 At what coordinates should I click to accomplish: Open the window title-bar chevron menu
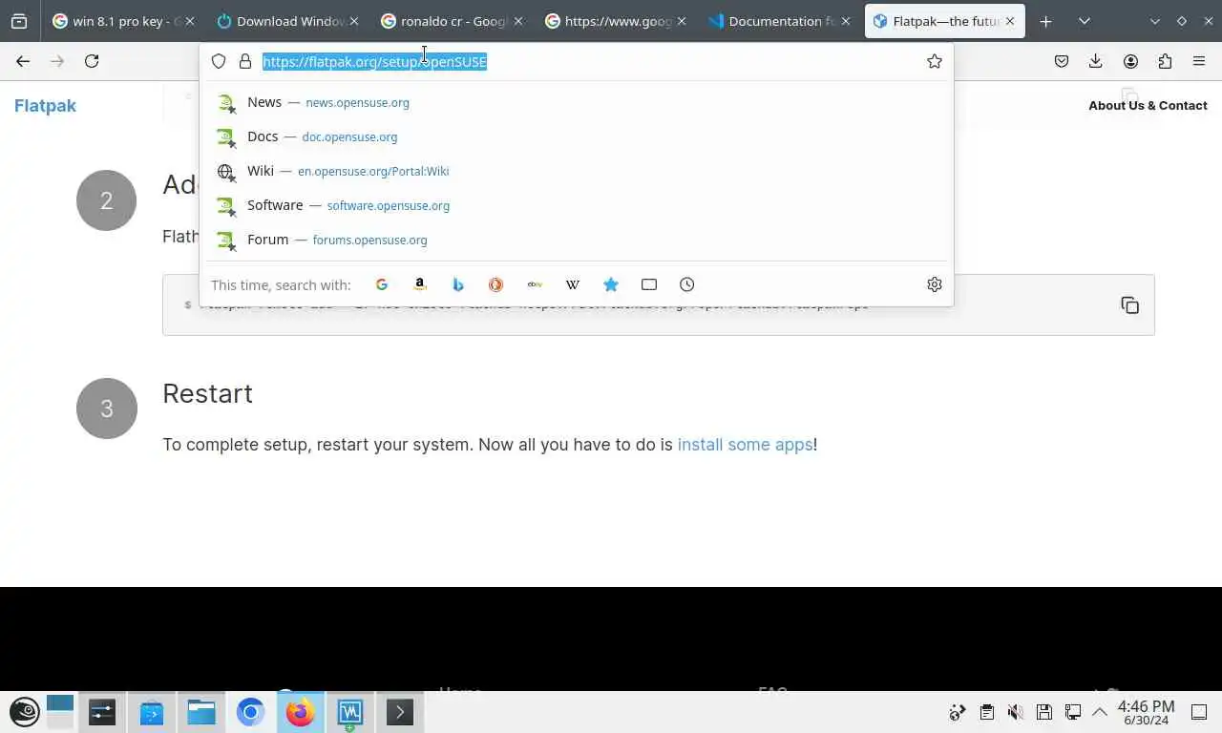coord(1155,21)
